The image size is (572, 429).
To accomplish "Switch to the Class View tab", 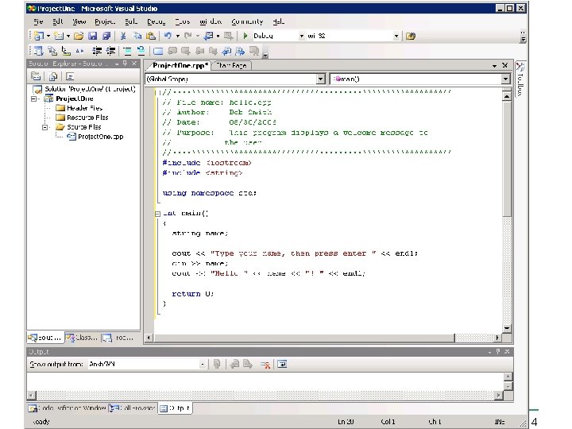I will (83, 338).
